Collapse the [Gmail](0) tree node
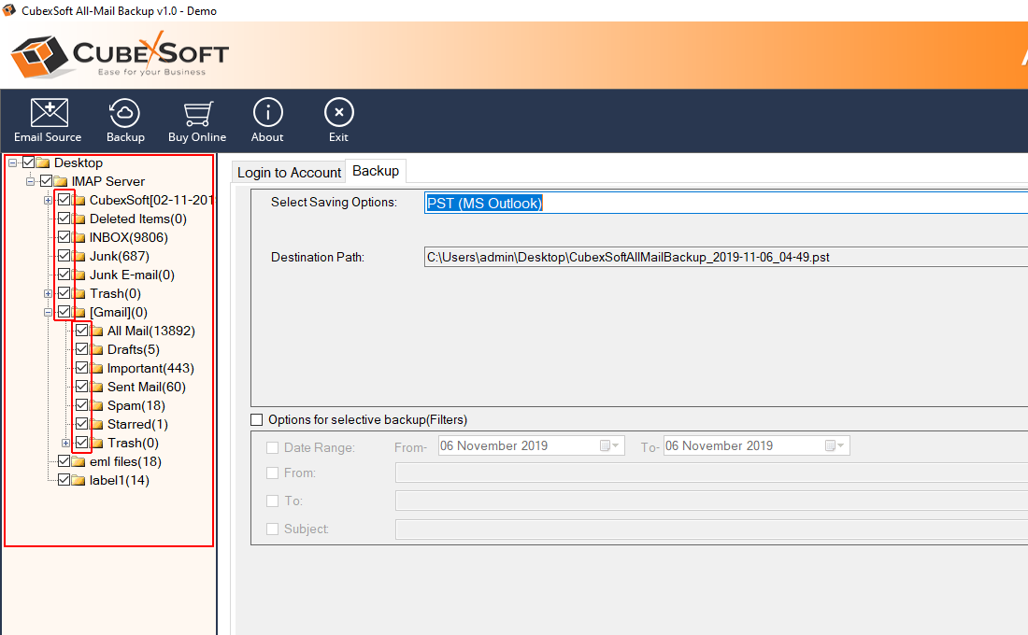 point(48,312)
